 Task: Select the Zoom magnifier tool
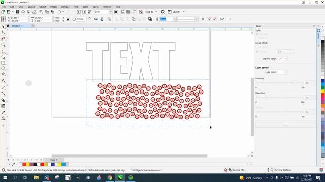(x=4, y=45)
